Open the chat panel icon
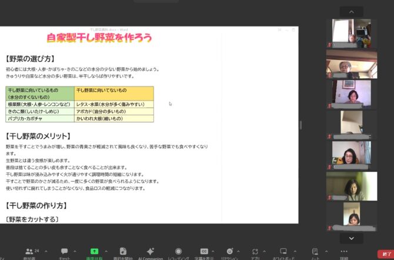Viewport: 394px width, 260px height. 64,251
